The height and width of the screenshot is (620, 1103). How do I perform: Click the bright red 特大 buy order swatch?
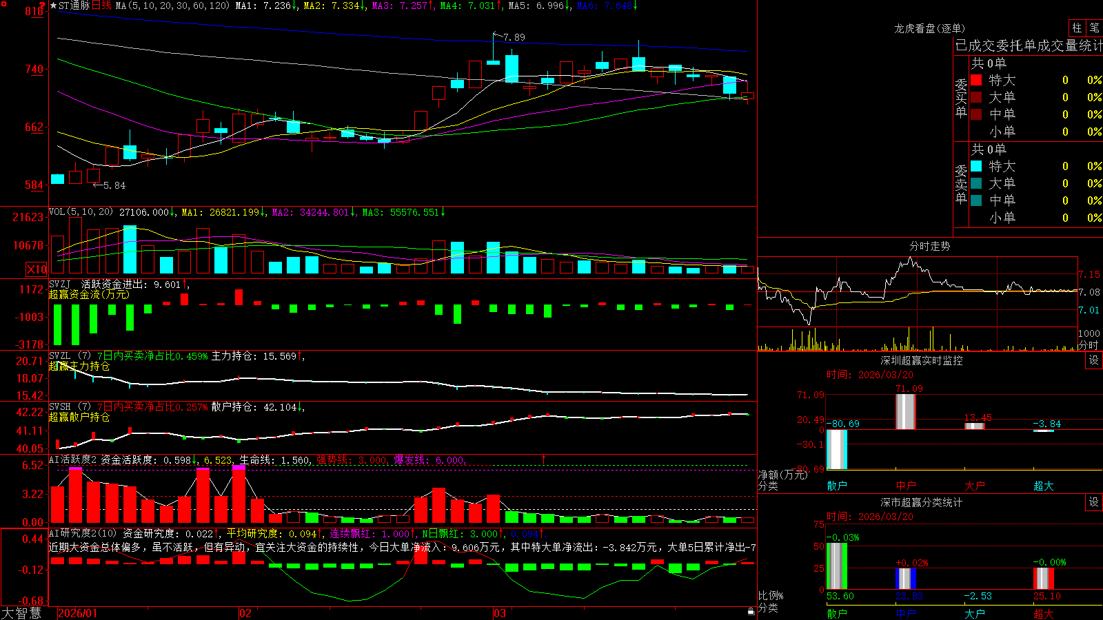[x=976, y=80]
